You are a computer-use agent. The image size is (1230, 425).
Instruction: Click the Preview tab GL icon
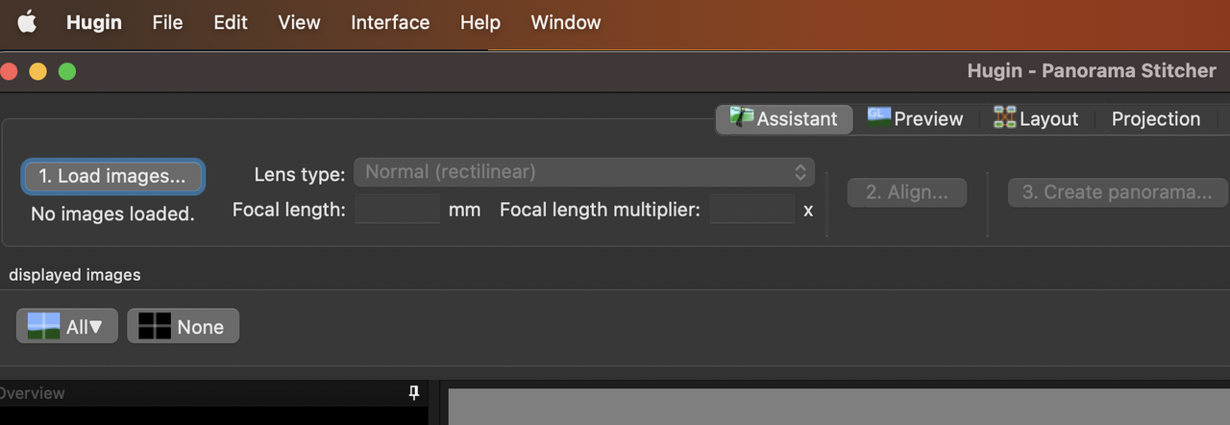click(x=878, y=115)
